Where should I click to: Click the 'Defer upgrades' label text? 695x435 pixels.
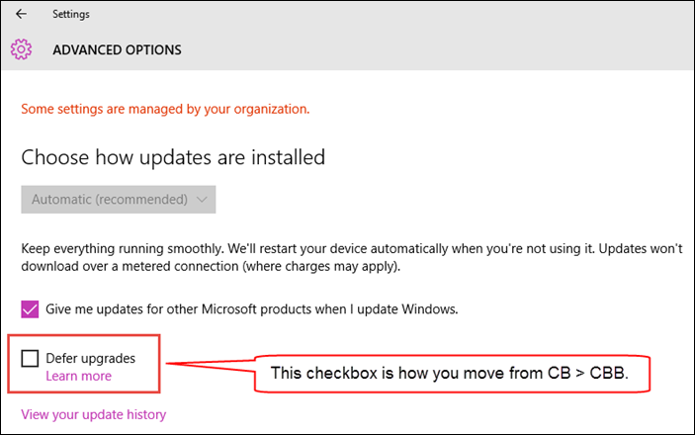click(x=90, y=358)
